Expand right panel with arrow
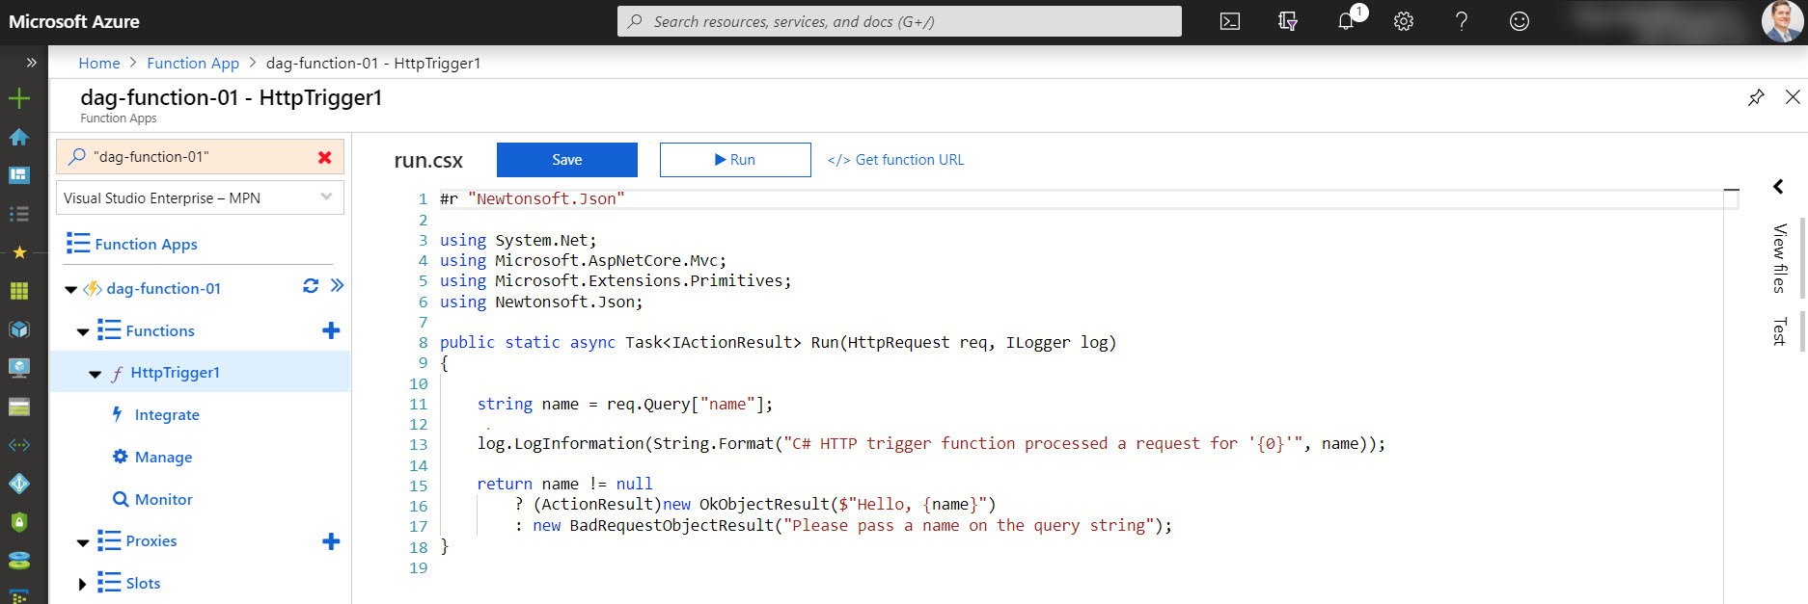This screenshot has height=604, width=1808. (1778, 187)
